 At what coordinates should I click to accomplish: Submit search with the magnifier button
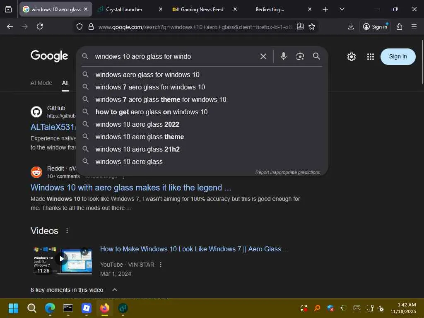[316, 56]
